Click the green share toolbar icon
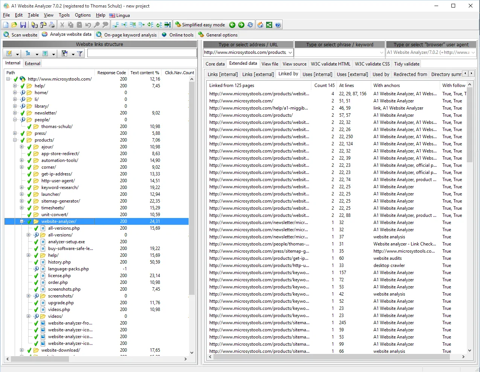The height and width of the screenshot is (372, 480). pyautogui.click(x=269, y=25)
